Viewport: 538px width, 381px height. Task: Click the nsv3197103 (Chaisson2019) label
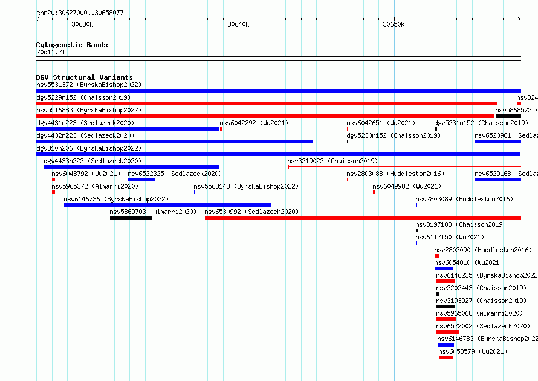click(461, 224)
